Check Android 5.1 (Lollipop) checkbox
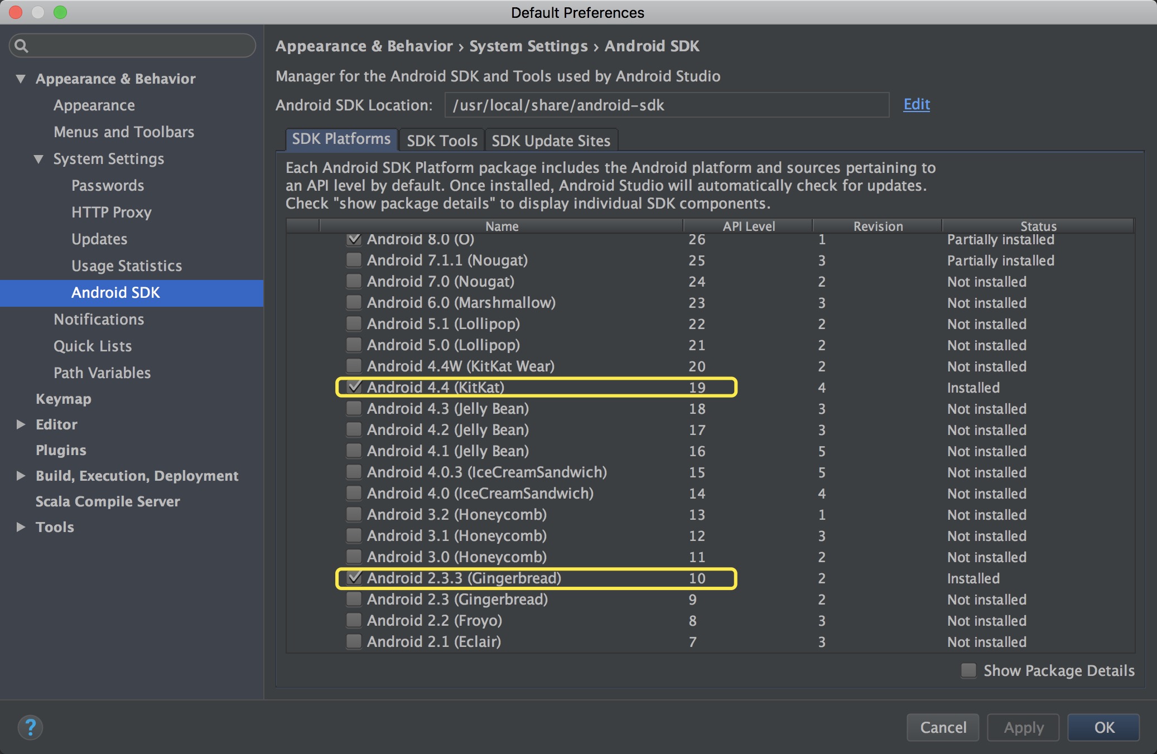 coord(354,324)
